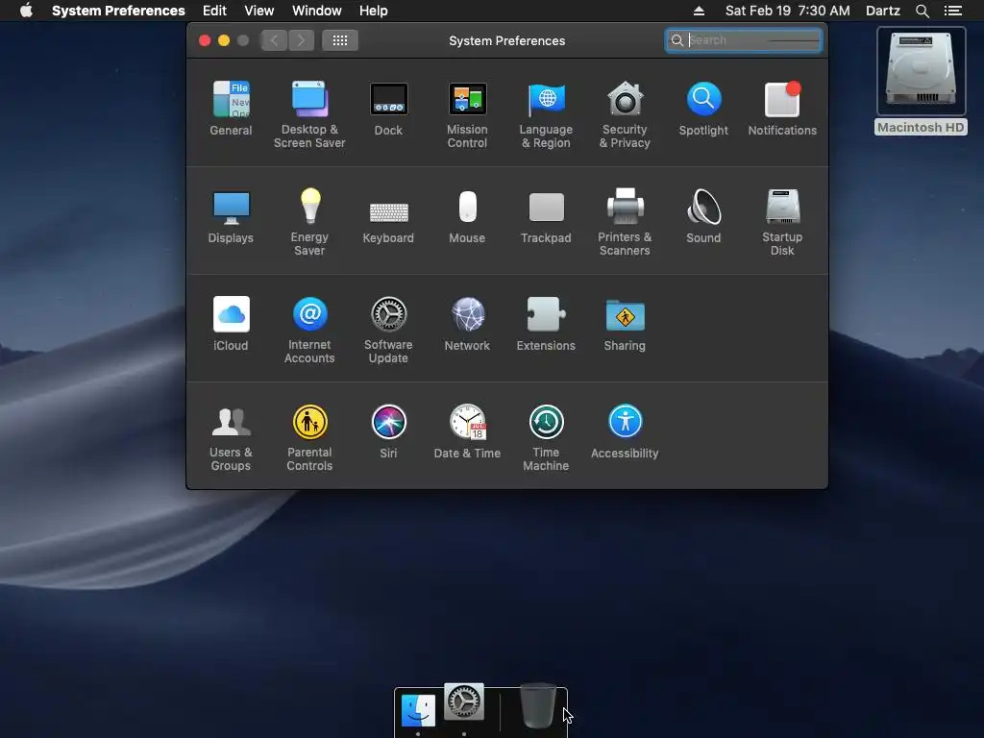The image size is (984, 738).
Task: Open Network preferences
Action: point(467,324)
